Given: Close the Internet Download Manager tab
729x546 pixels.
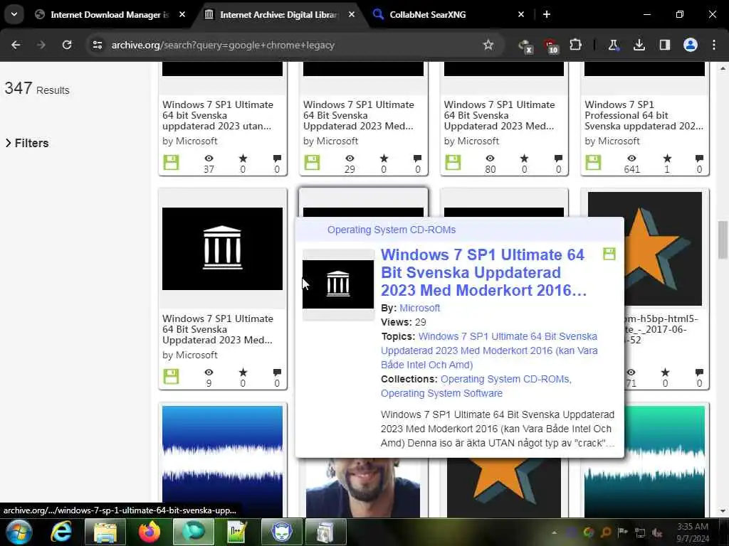Looking at the screenshot, I should [182, 14].
